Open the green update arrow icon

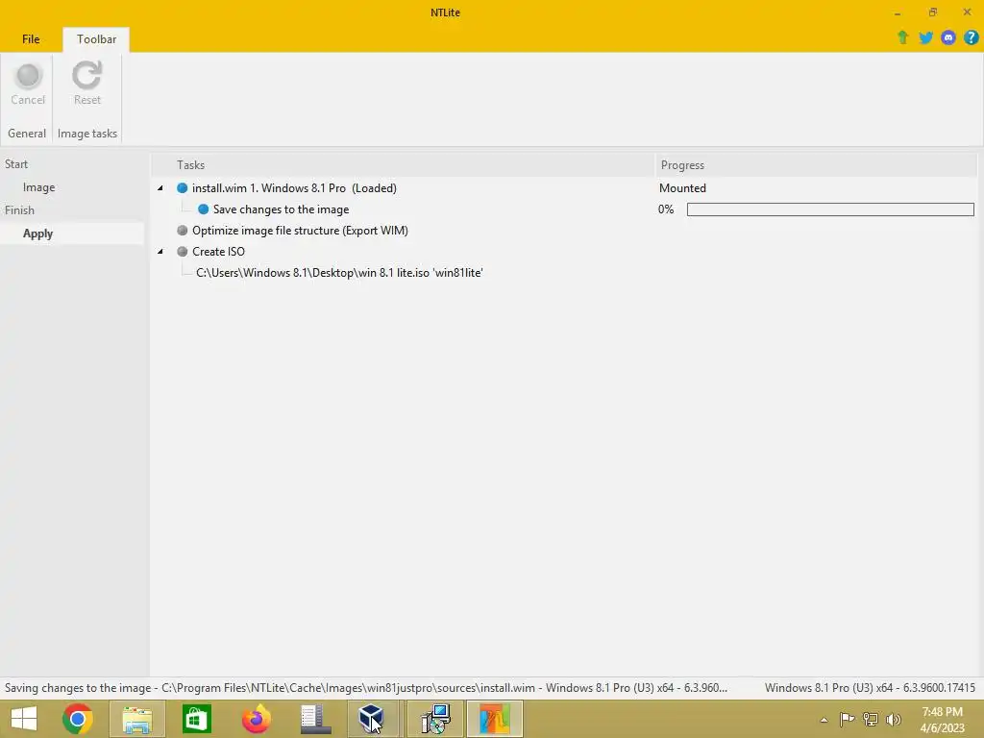[902, 37]
